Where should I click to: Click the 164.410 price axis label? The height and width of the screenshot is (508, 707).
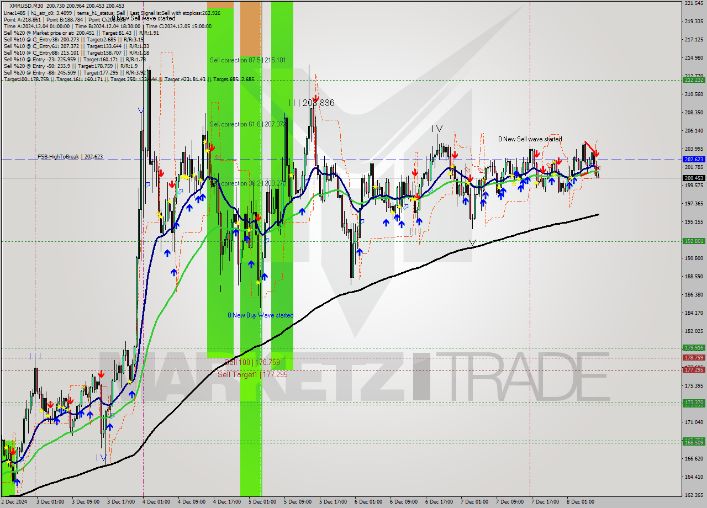694,477
